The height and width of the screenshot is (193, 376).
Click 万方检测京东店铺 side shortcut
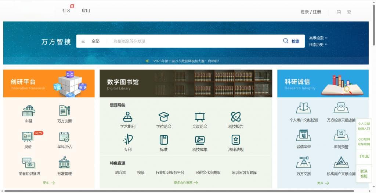click(364, 142)
